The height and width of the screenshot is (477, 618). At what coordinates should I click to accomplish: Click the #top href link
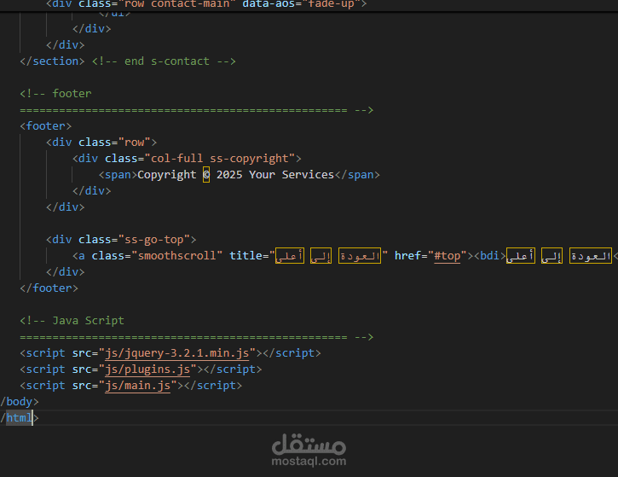tap(447, 256)
